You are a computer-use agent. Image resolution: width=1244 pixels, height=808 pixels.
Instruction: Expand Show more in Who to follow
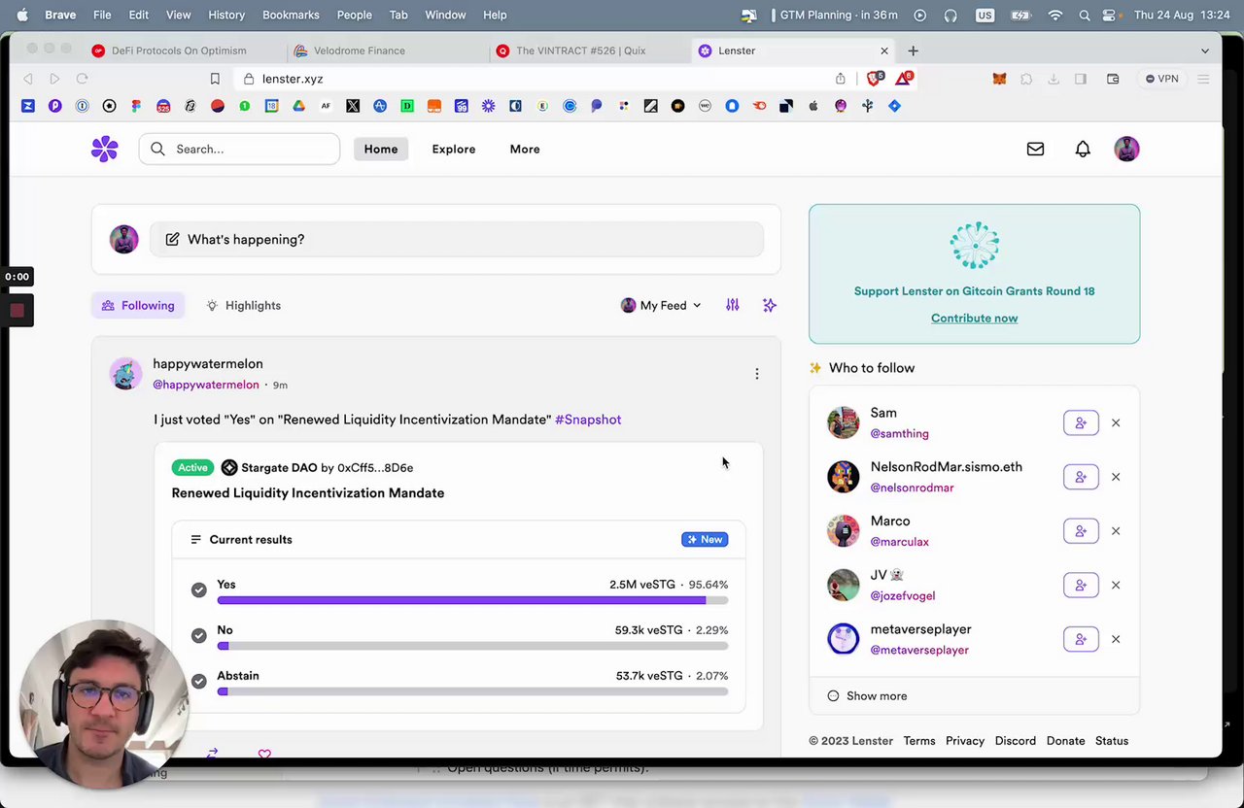coord(867,696)
